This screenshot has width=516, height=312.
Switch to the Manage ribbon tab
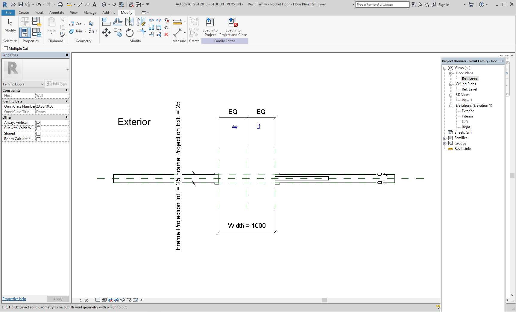[90, 13]
